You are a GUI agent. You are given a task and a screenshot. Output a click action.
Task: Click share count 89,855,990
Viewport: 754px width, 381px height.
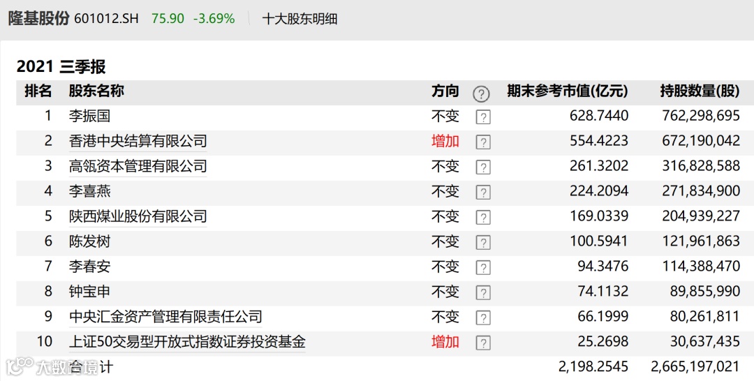point(705,291)
